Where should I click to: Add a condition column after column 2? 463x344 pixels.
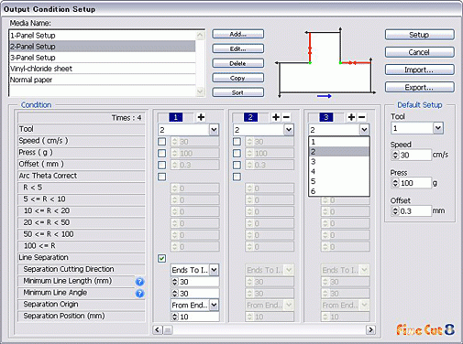[276, 117]
